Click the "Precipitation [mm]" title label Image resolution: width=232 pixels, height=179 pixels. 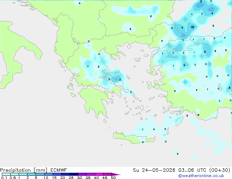point(24,170)
